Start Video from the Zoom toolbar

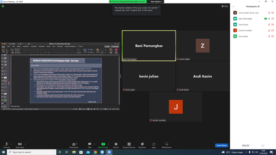[20, 145]
